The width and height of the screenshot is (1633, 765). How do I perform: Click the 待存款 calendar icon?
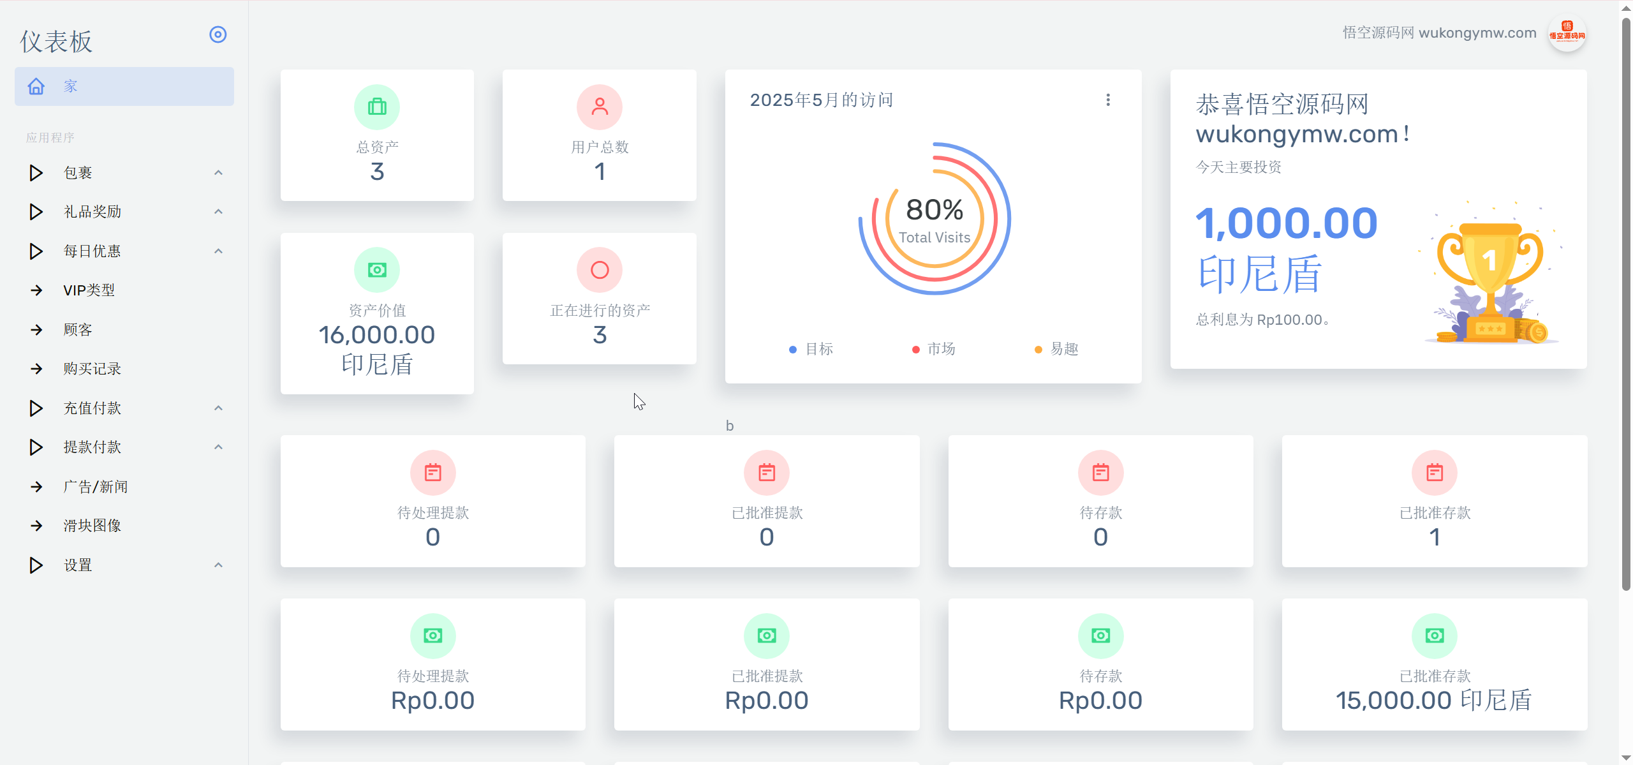pos(1101,473)
